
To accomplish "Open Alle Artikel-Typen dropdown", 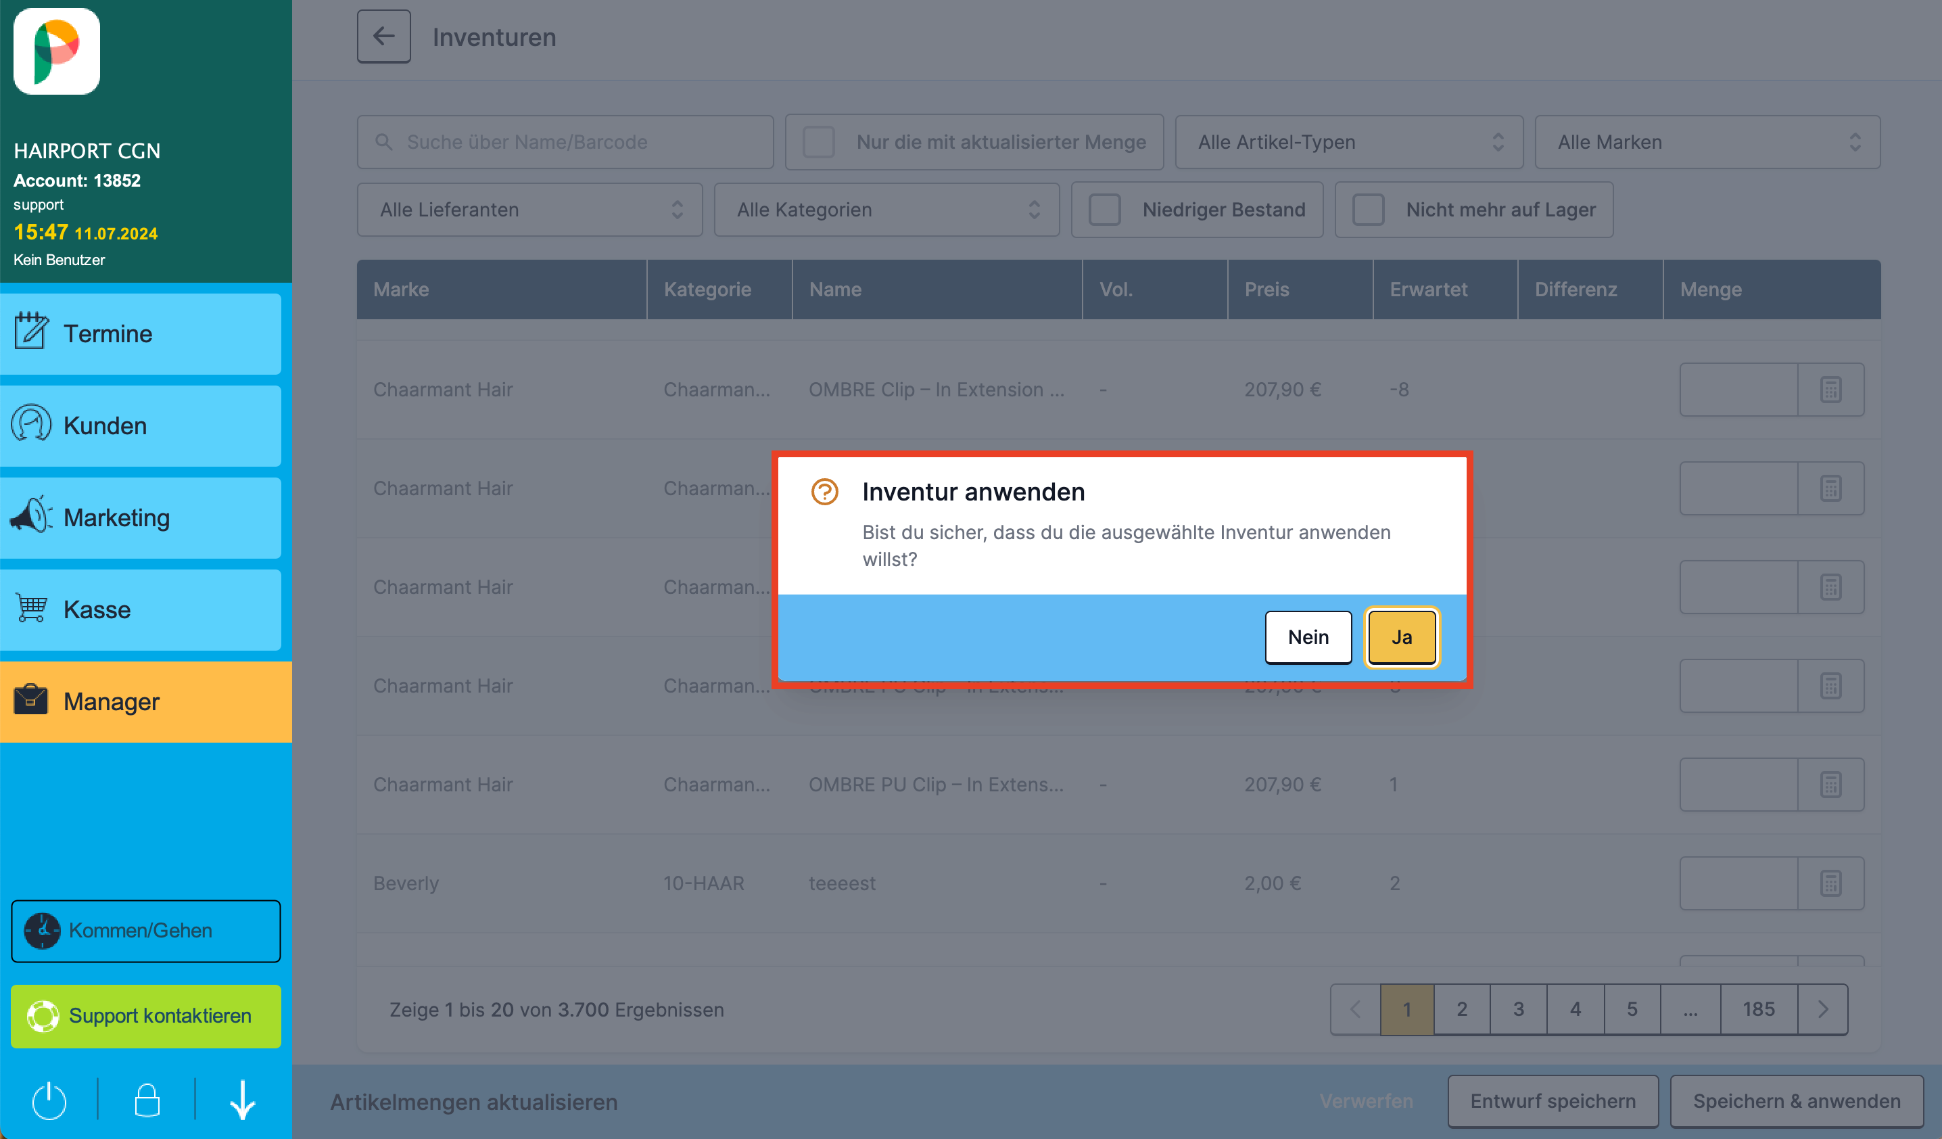I will point(1348,142).
